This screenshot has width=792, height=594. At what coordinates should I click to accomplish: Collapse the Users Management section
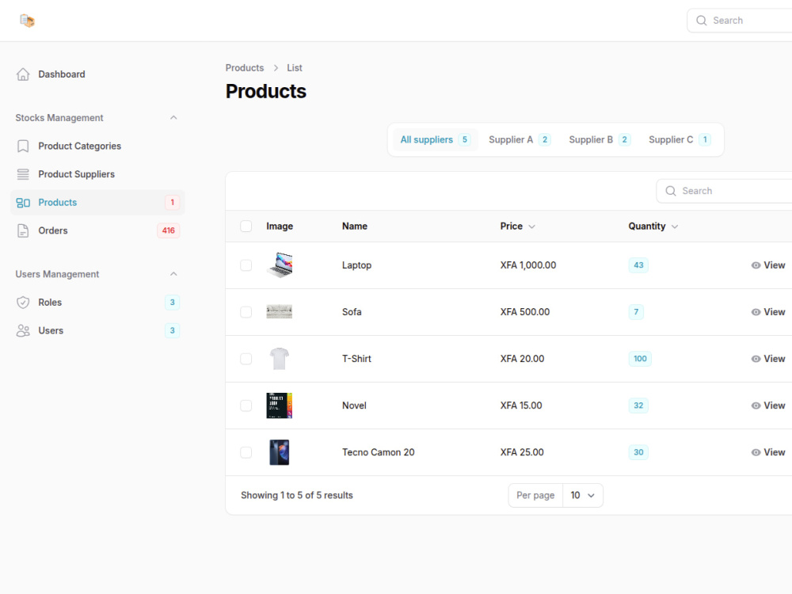click(173, 274)
